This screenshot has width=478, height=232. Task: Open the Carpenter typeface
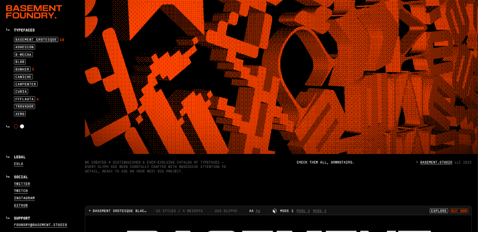(x=26, y=84)
